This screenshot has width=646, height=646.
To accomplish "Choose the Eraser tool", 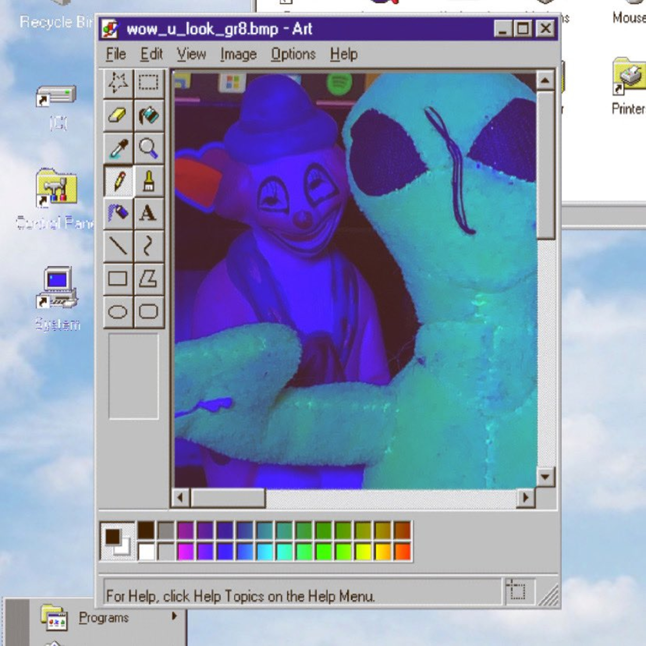I will click(118, 115).
